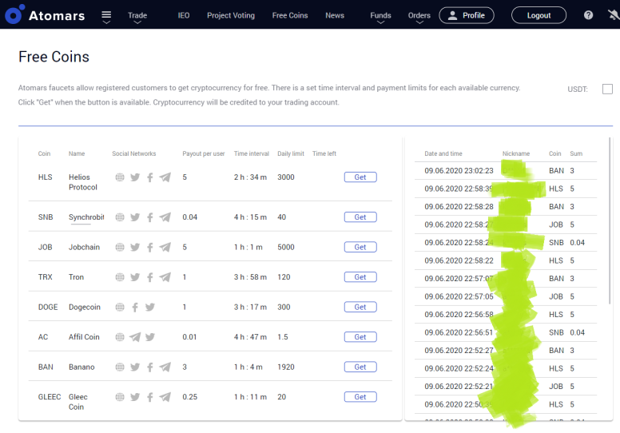The width and height of the screenshot is (620, 433).
Task: Open Jobchain Twitter icon
Action: (x=135, y=247)
